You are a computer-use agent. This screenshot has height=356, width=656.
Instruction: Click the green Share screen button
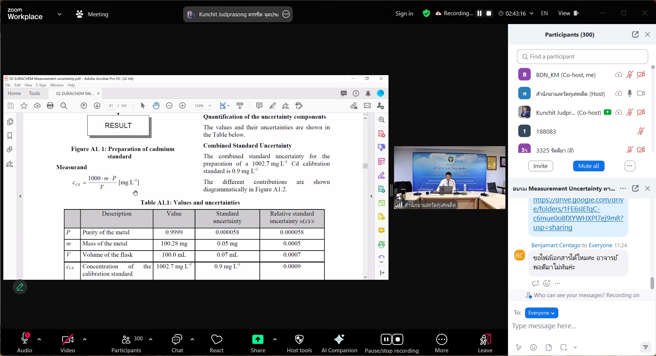pos(258,339)
